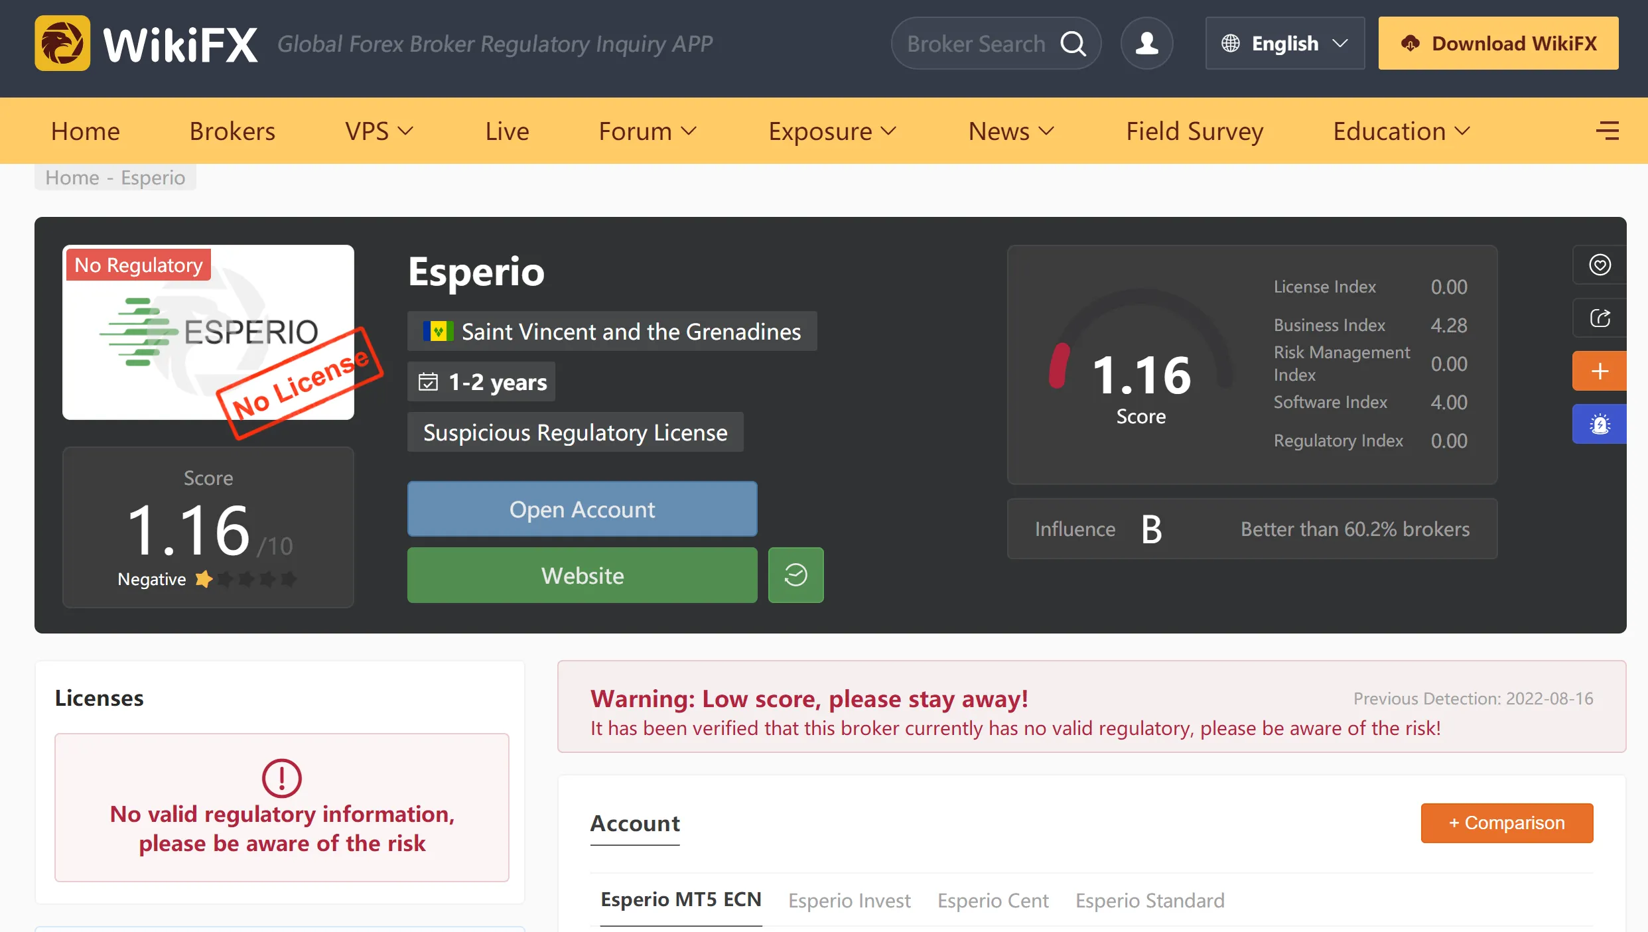Click the WikiFX wordmark

point(180,44)
